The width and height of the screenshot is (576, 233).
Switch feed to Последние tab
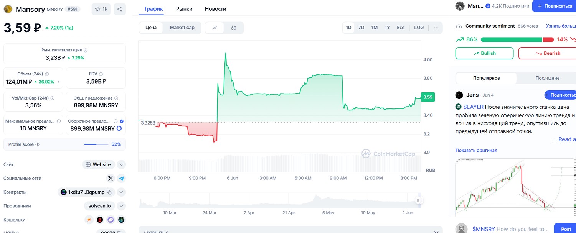pyautogui.click(x=547, y=78)
